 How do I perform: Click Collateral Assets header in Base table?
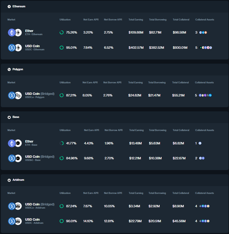coord(205,130)
